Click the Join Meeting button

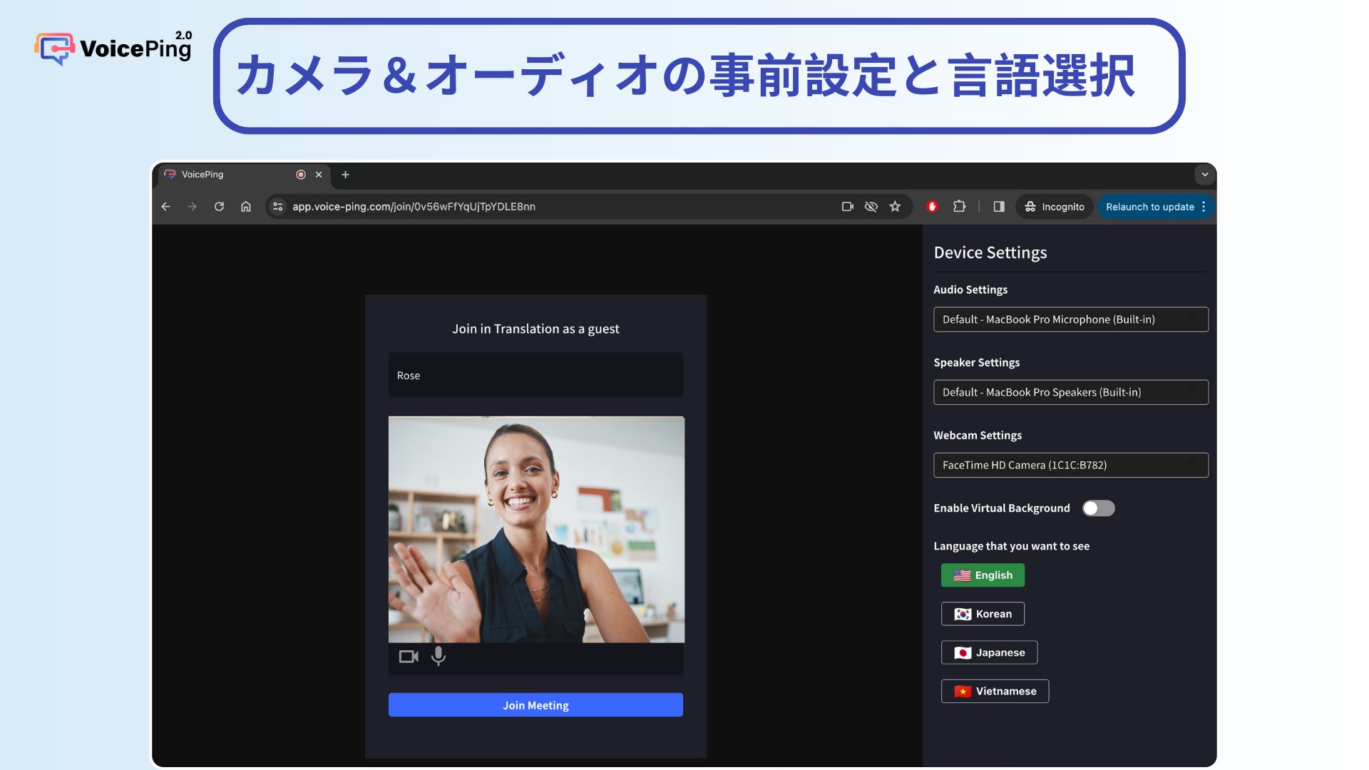pos(535,705)
